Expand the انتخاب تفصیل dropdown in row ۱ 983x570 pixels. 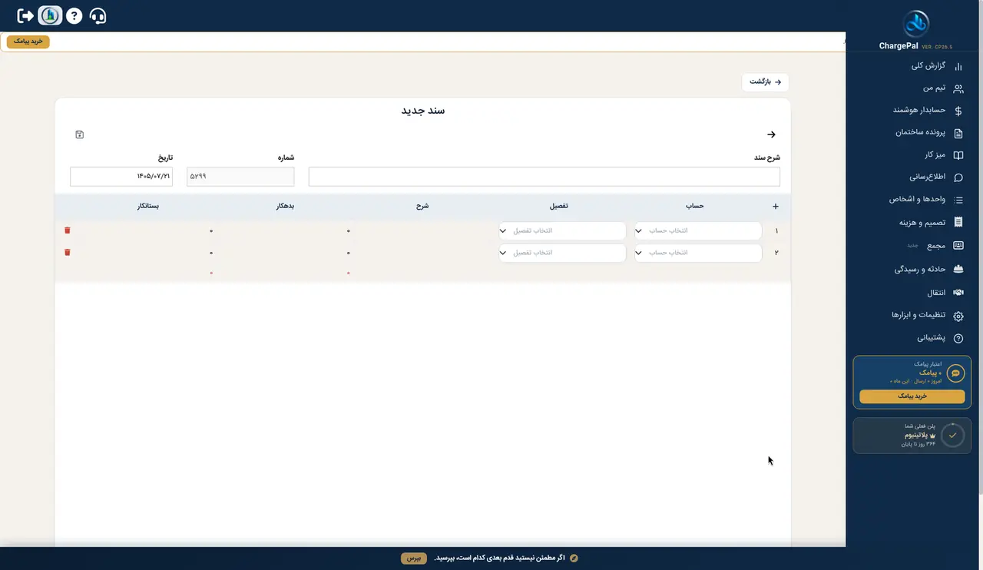pyautogui.click(x=562, y=230)
